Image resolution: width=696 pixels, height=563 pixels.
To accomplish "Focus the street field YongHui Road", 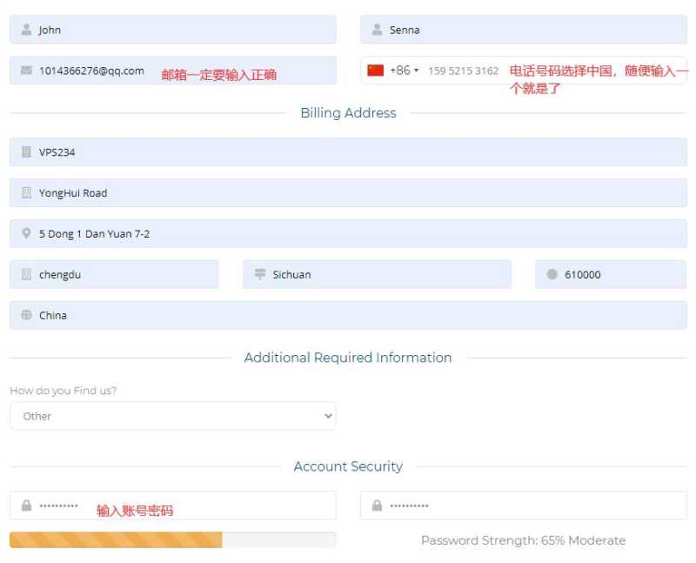I will [348, 192].
